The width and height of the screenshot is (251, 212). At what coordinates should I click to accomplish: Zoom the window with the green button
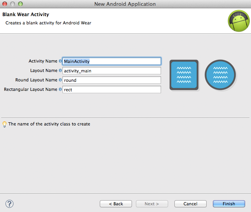[20, 4]
